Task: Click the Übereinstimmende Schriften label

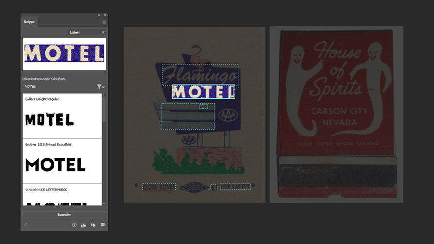Action: (x=44, y=79)
